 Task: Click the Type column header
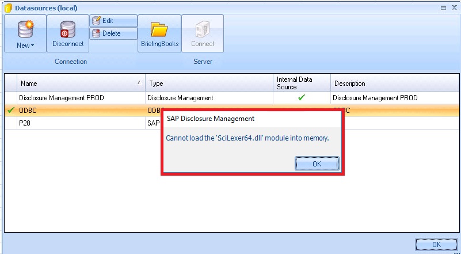coord(209,84)
